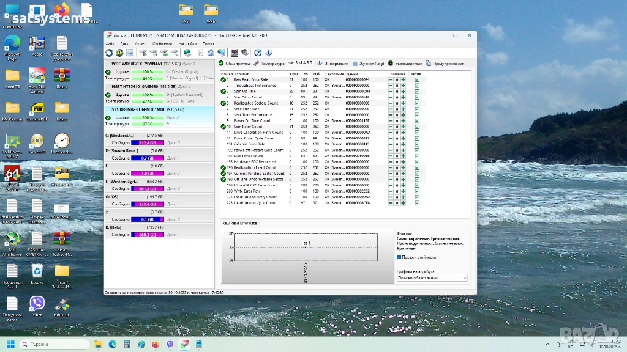
Task: Toggle the 'Покажи стойности' checkbox
Action: tap(399, 257)
